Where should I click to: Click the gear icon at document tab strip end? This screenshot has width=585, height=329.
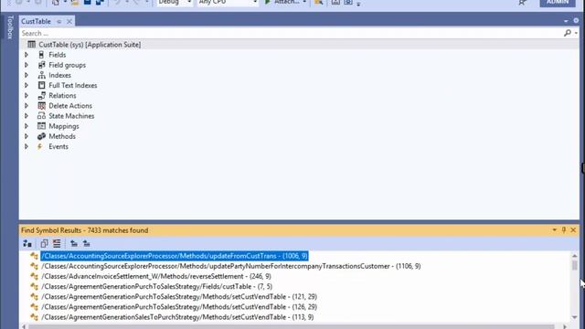(576, 21)
